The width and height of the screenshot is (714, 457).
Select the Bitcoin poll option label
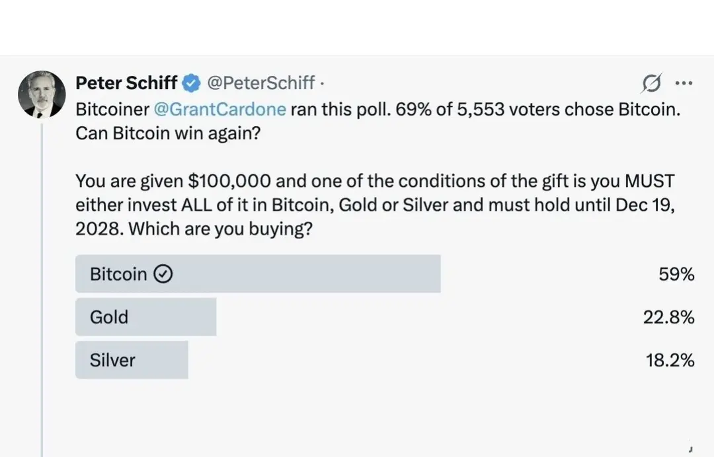click(x=118, y=274)
